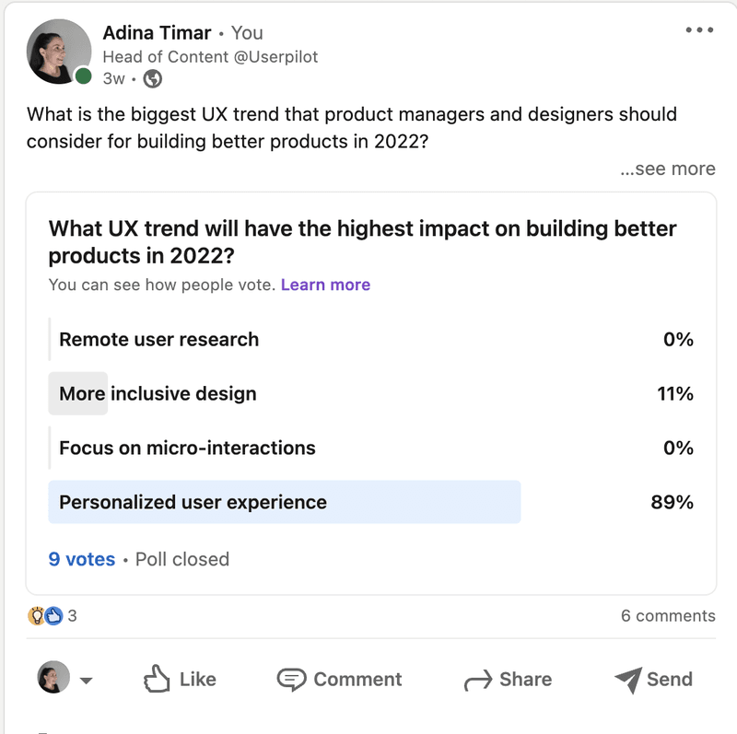This screenshot has width=737, height=734.
Task: Open the Adina Timar author name
Action: tap(157, 32)
